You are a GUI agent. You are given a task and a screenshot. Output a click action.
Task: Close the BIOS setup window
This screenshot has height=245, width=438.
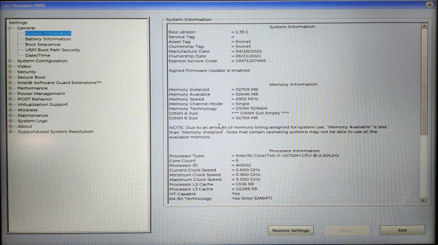point(430,5)
